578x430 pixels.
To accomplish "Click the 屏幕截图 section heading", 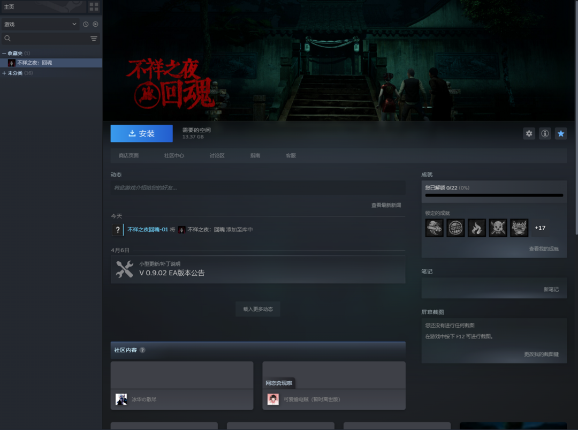I will point(432,312).
